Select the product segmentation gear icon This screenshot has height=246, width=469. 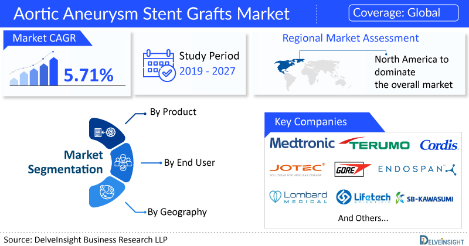(105, 132)
